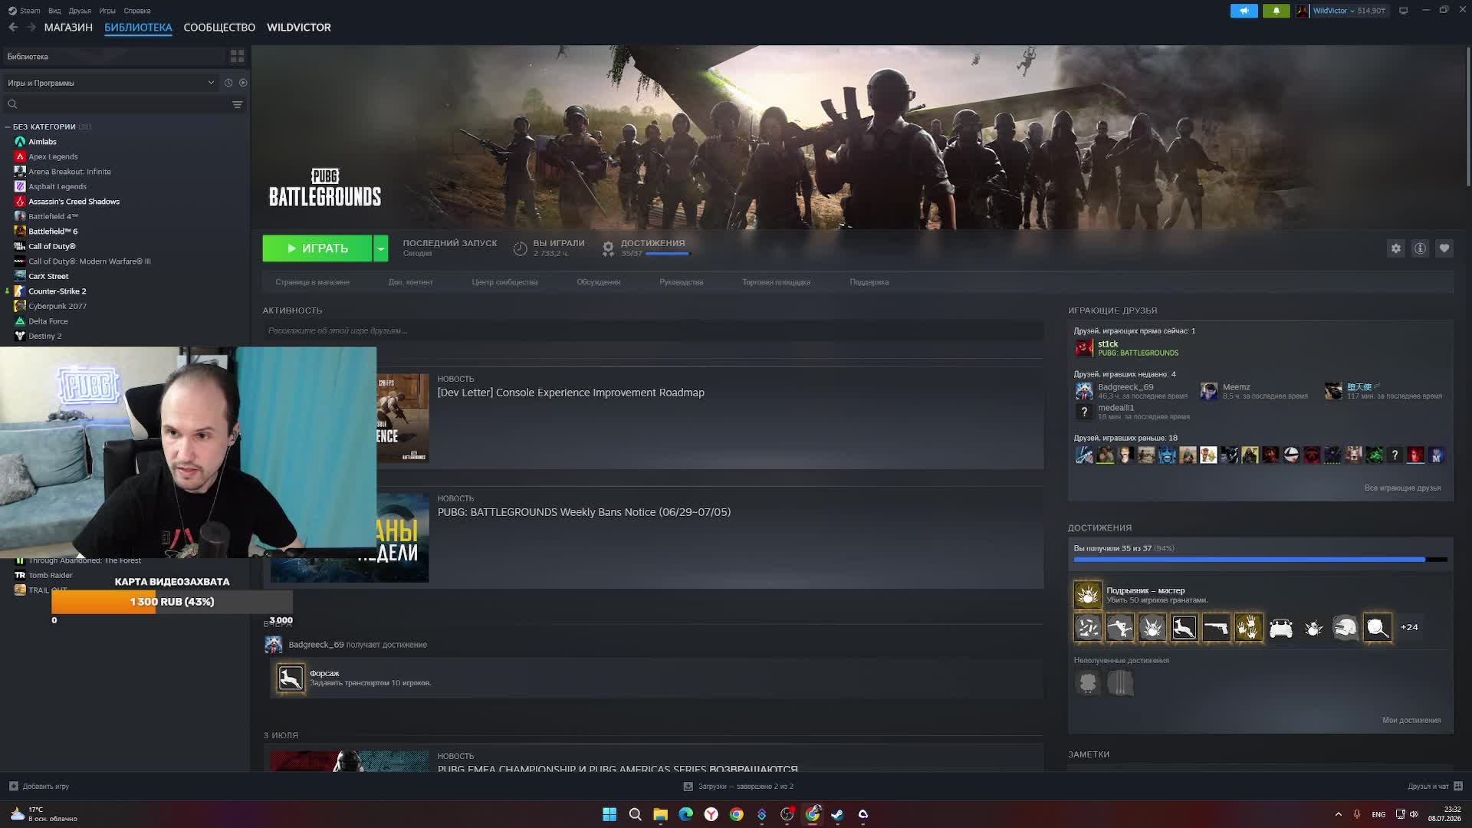Screen dimensions: 1472x828
Task: Open friend medealli1 question-mark avatar
Action: pos(1083,412)
